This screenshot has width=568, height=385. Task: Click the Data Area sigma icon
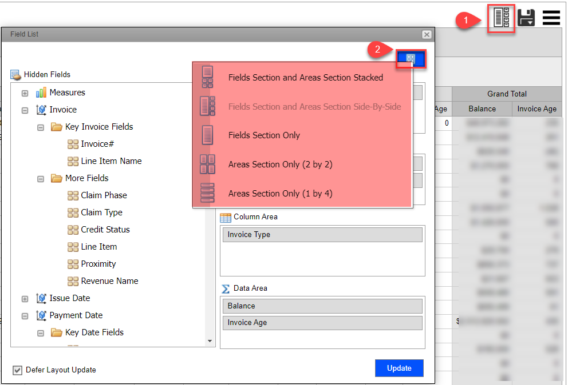pyautogui.click(x=226, y=288)
